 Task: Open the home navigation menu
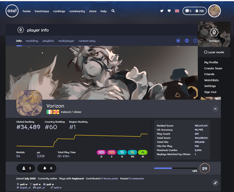click(x=27, y=11)
